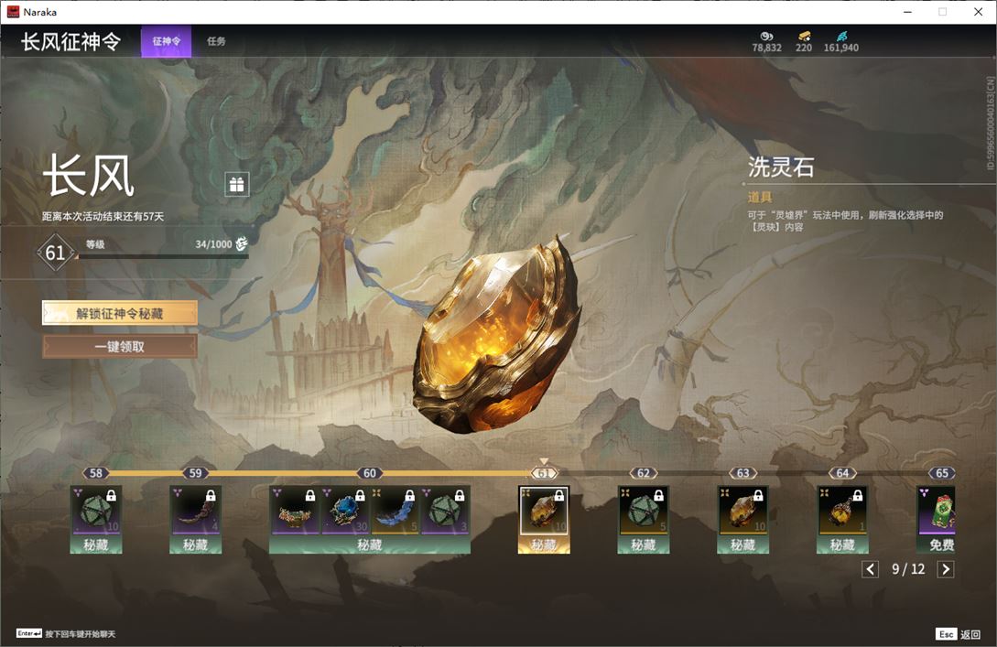The width and height of the screenshot is (997, 647).
Task: Click the 距离本次活动结束还有57天 countdown text
Action: tap(103, 216)
